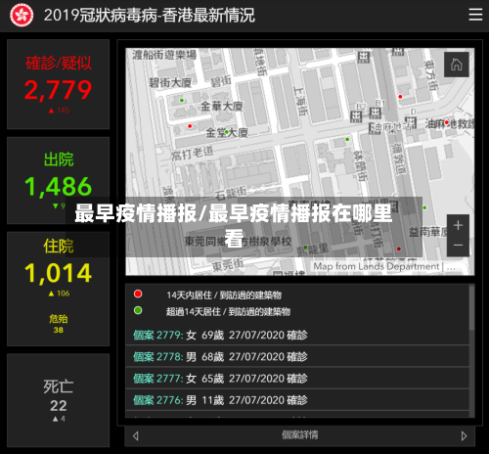489x454 pixels.
Task: Open case 個案 2778 男 68歲
Action: click(297, 356)
